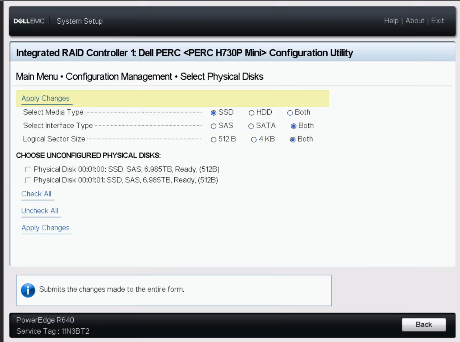The height and width of the screenshot is (342, 460).
Task: Click the 'Select Interface Type' label
Action: click(x=58, y=126)
